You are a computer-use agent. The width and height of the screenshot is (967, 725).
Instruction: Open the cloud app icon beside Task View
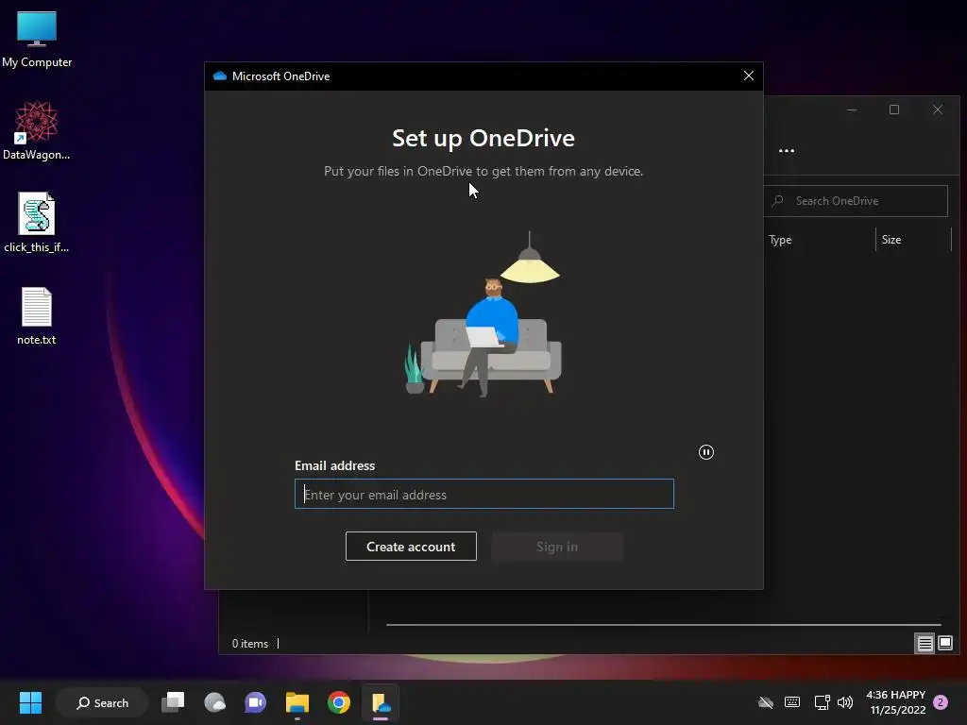(x=214, y=702)
